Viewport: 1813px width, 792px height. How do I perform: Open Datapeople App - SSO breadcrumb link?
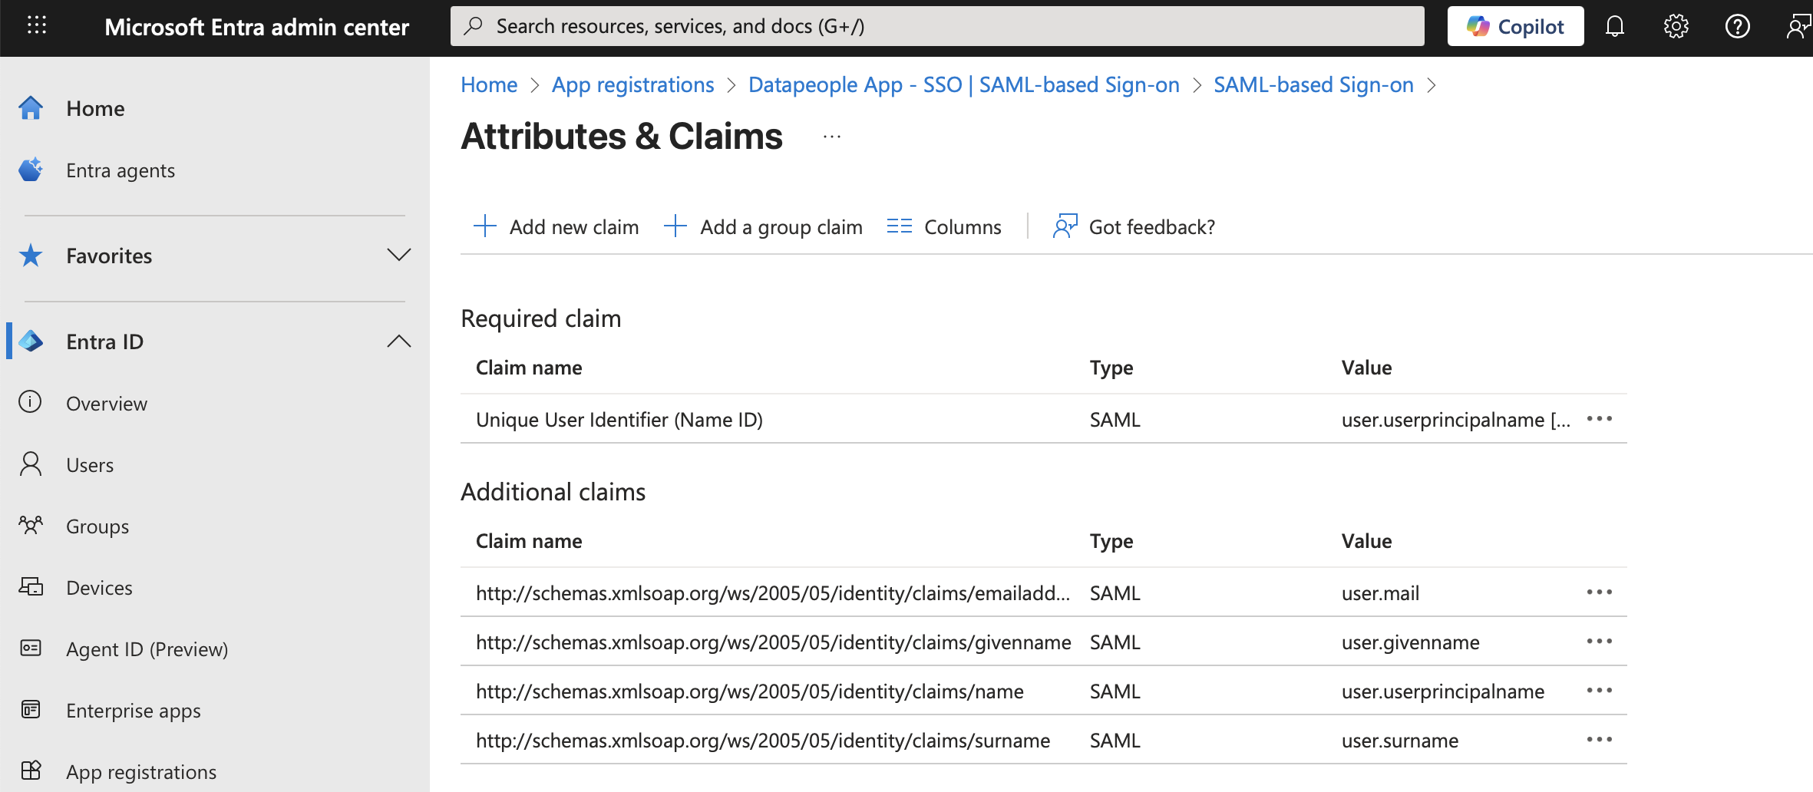pyautogui.click(x=964, y=84)
